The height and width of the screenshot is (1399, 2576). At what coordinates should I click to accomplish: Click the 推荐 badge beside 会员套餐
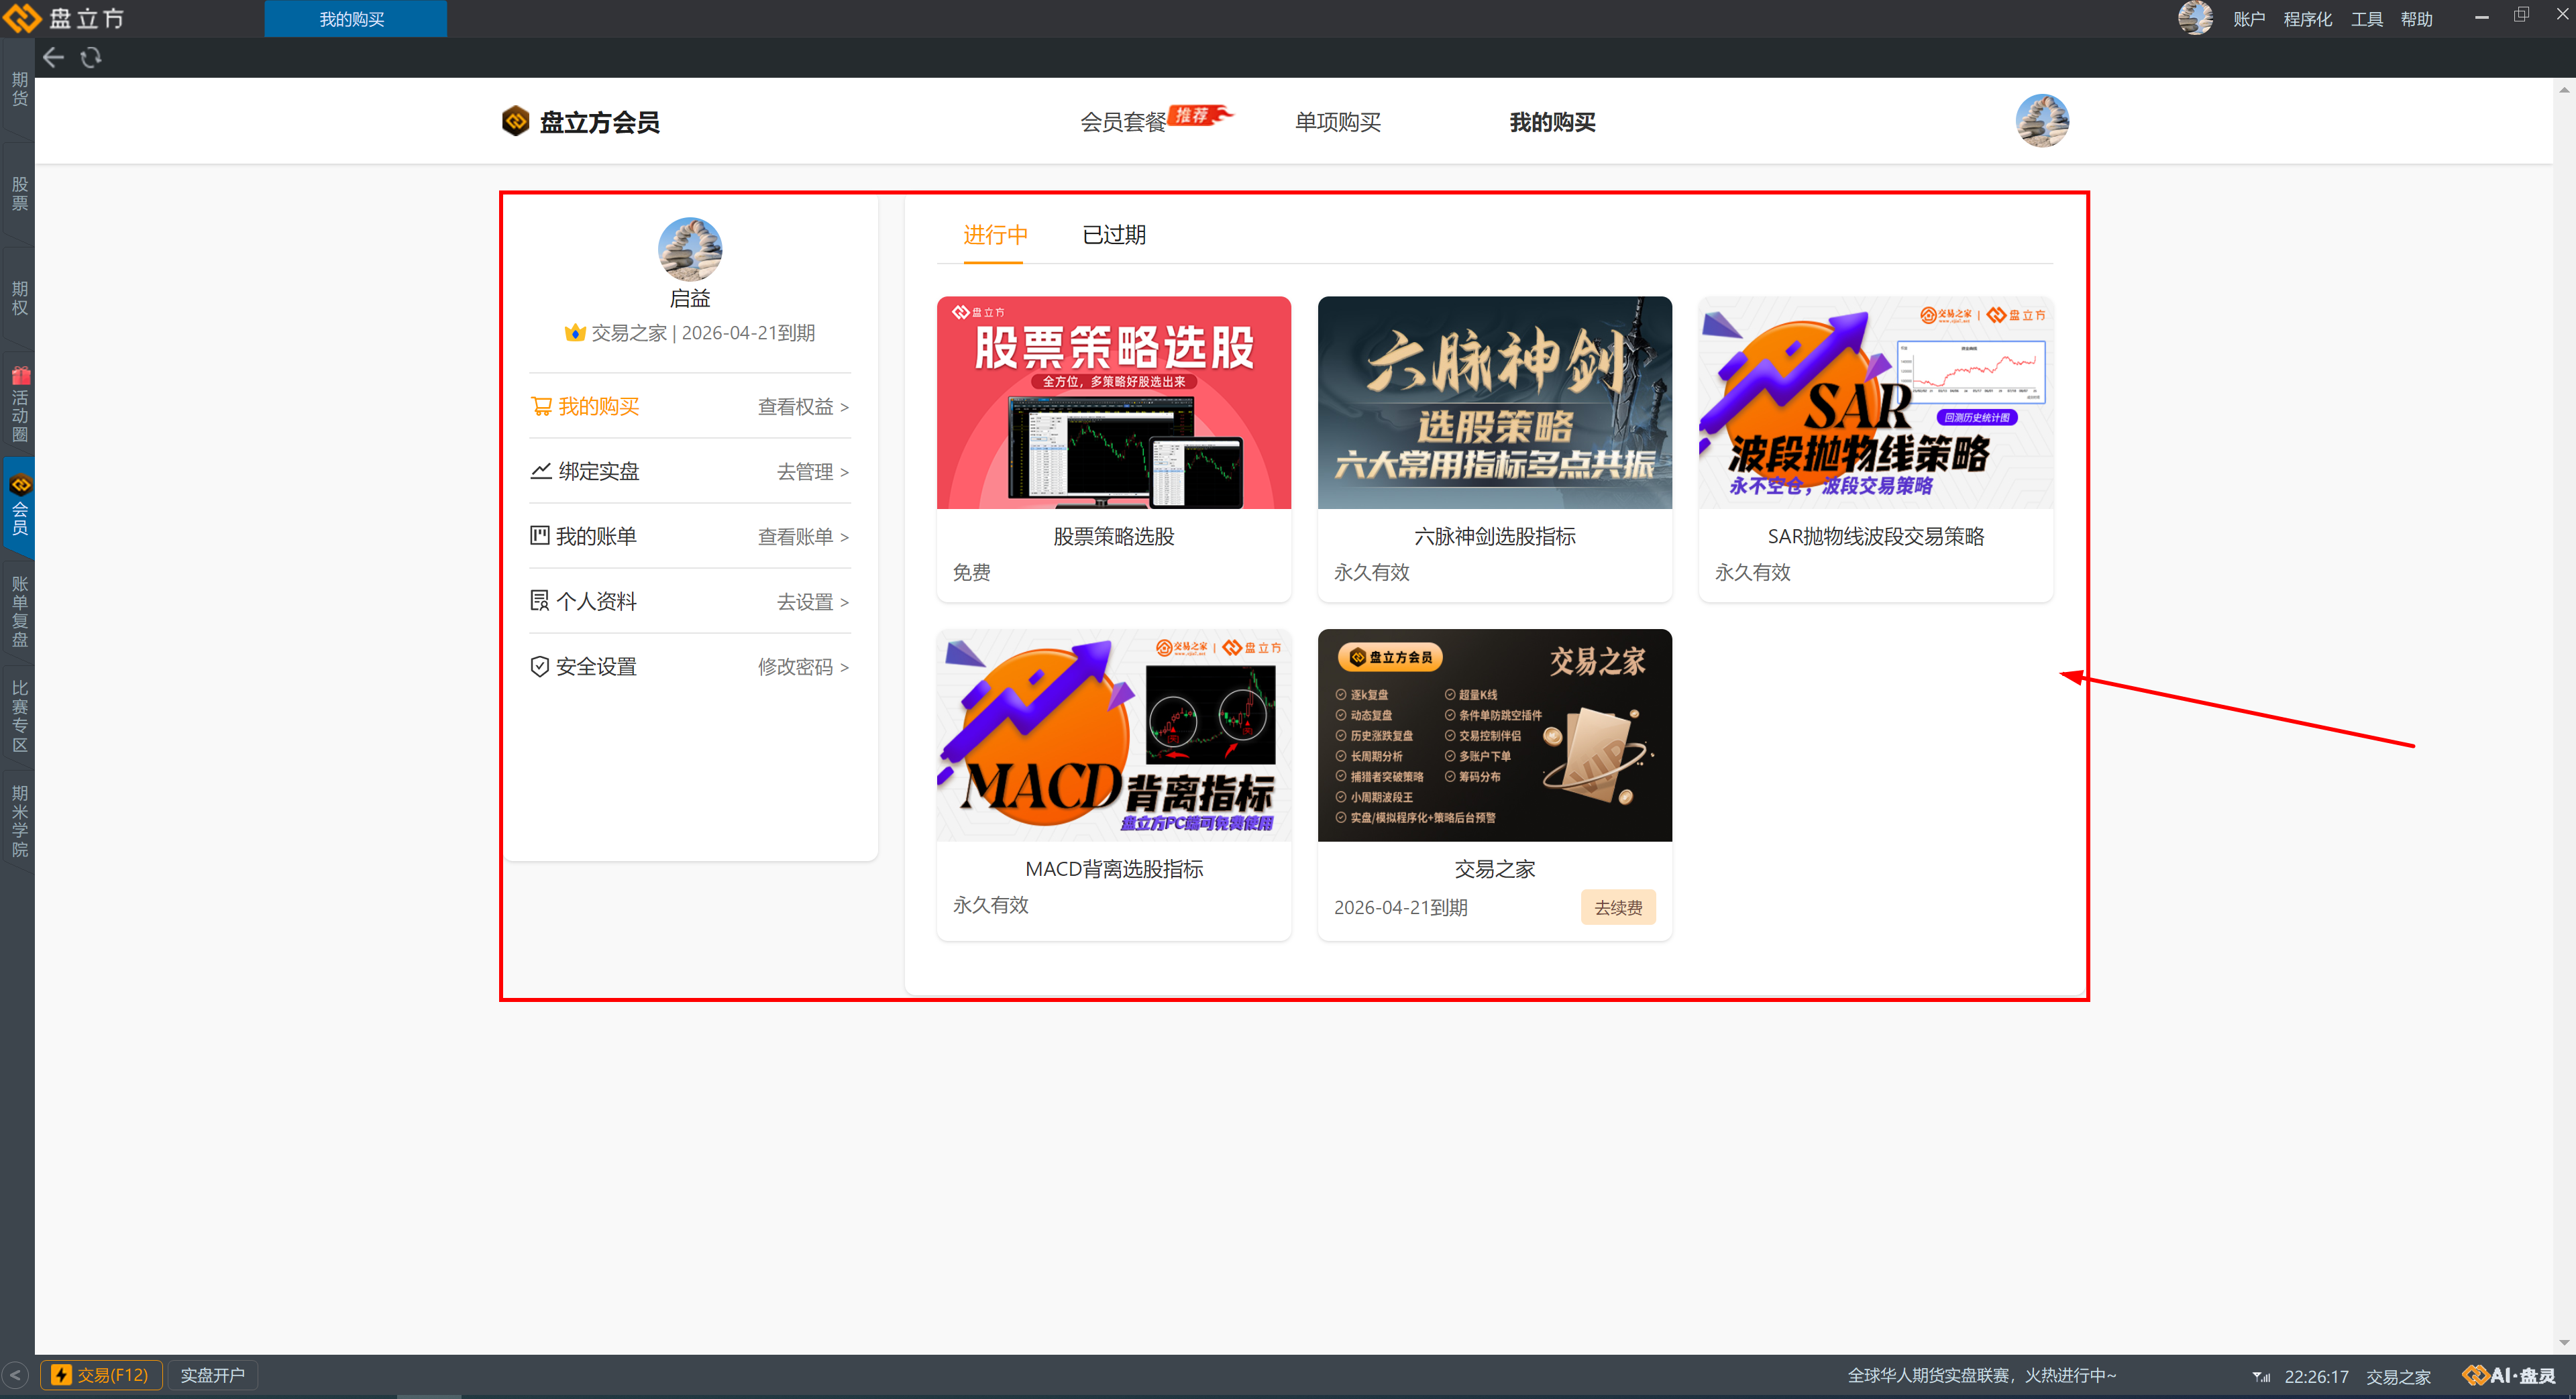coord(1200,115)
